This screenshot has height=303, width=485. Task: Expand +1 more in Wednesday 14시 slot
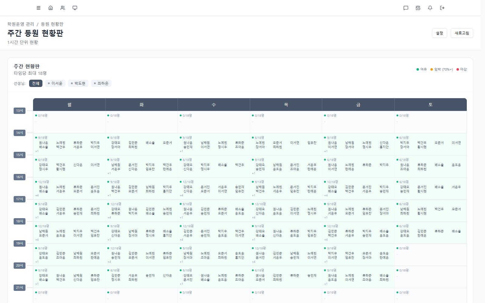(181, 151)
